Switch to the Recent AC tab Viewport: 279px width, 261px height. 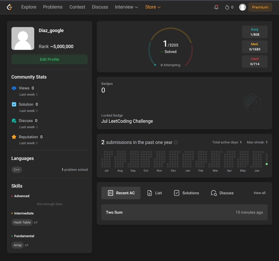pos(121,193)
